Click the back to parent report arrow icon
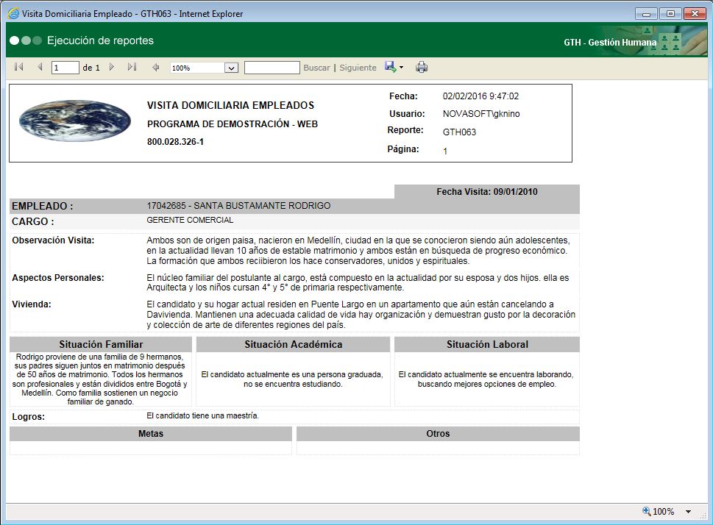 click(x=155, y=67)
